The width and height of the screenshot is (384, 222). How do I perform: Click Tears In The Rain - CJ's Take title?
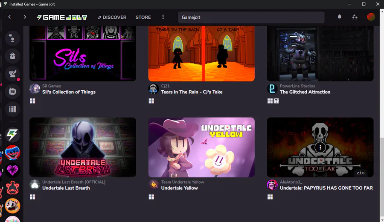pyautogui.click(x=192, y=92)
